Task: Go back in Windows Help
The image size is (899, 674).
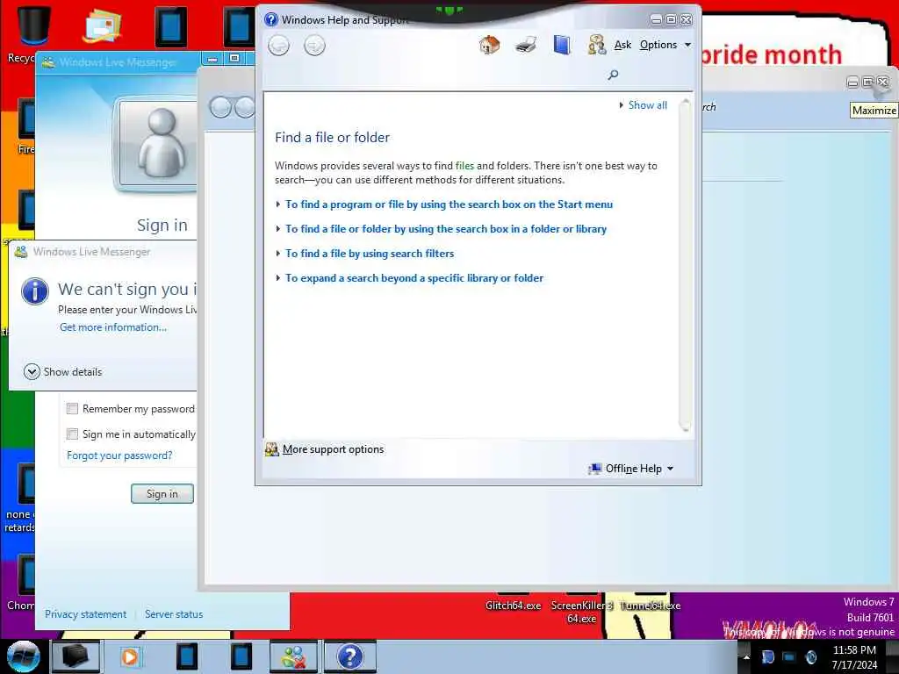Action: point(278,46)
